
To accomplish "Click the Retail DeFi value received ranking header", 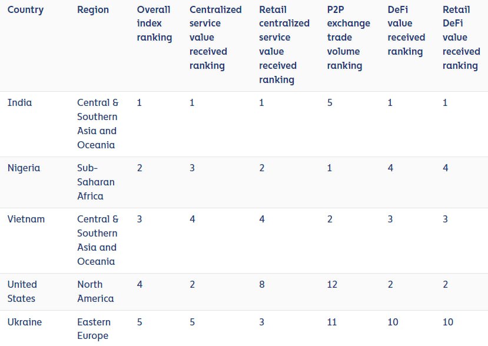I will (x=462, y=38).
